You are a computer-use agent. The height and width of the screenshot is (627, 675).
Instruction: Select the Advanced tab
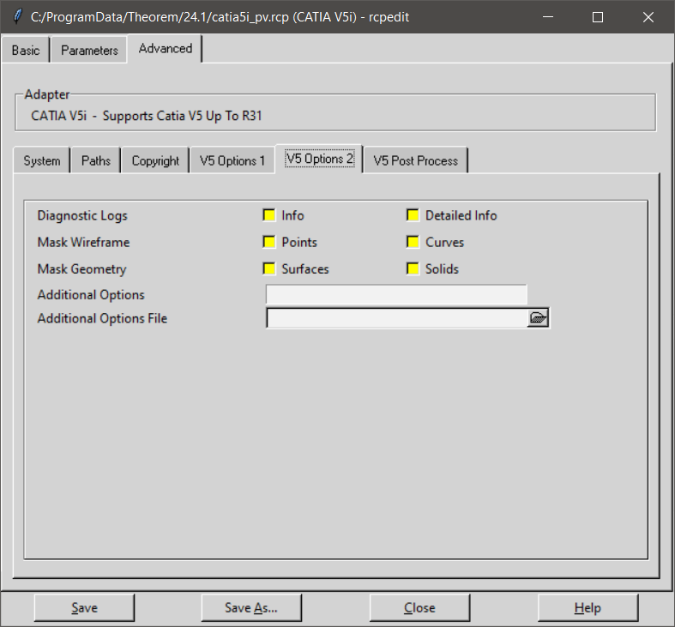pos(166,49)
